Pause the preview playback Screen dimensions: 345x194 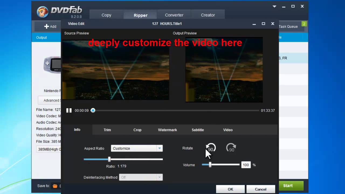(x=69, y=110)
